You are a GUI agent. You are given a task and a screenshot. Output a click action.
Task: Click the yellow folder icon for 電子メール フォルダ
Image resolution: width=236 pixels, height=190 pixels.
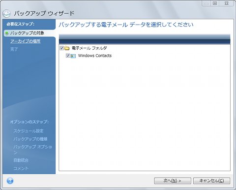(x=67, y=48)
